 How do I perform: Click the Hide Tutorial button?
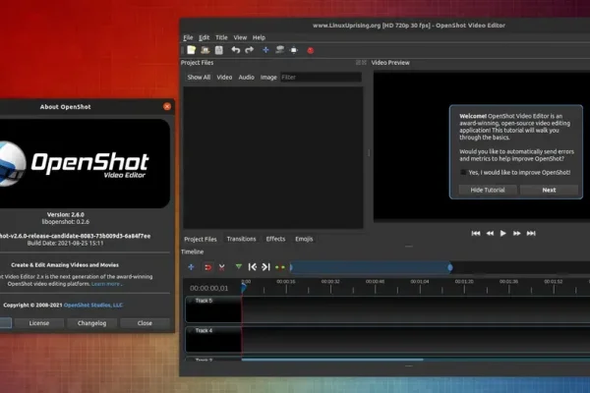(488, 190)
